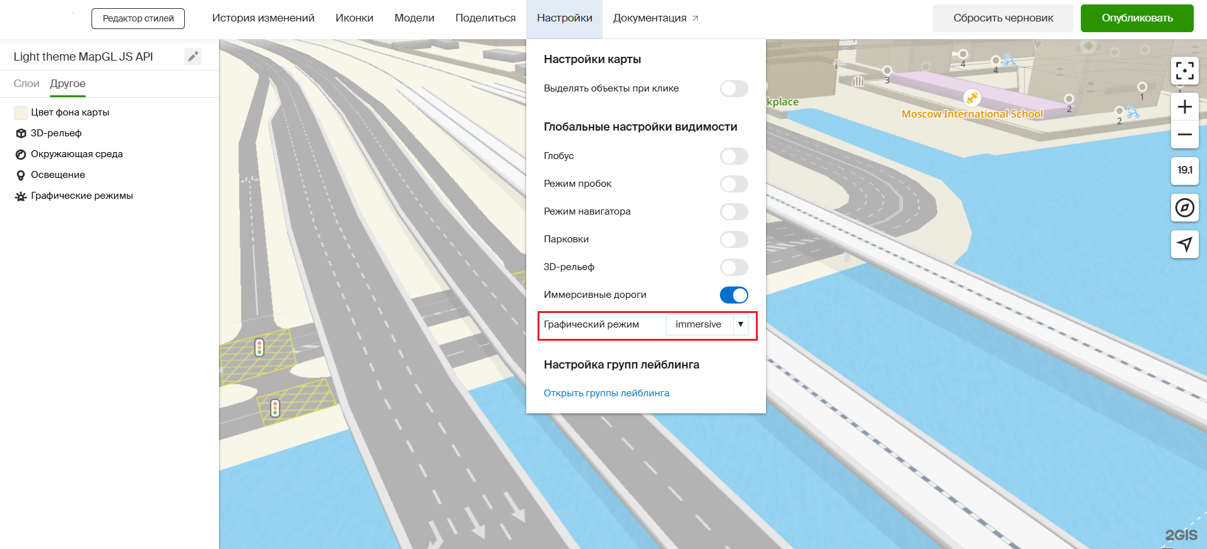This screenshot has height=549, width=1207.
Task: Disable the Иммерсивные дороги toggle
Action: tap(734, 295)
